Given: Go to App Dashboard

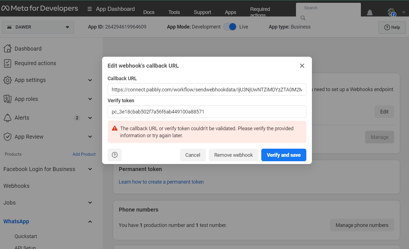Looking at the screenshot, I should [x=115, y=9].
